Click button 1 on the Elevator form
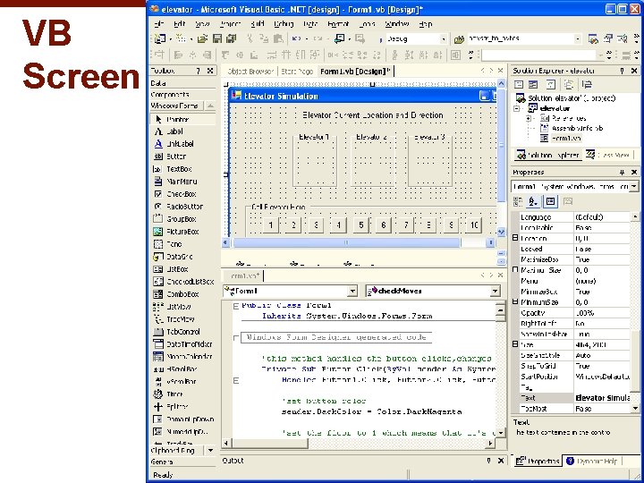 (271, 225)
